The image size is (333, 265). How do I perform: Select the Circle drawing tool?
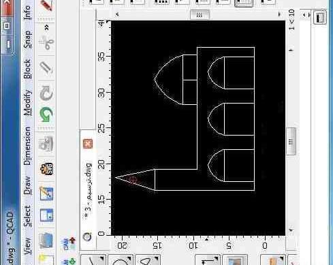click(121, 260)
